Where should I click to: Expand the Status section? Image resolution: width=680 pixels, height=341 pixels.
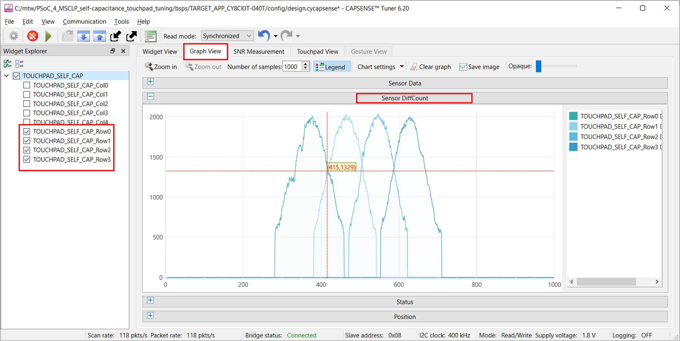point(150,300)
